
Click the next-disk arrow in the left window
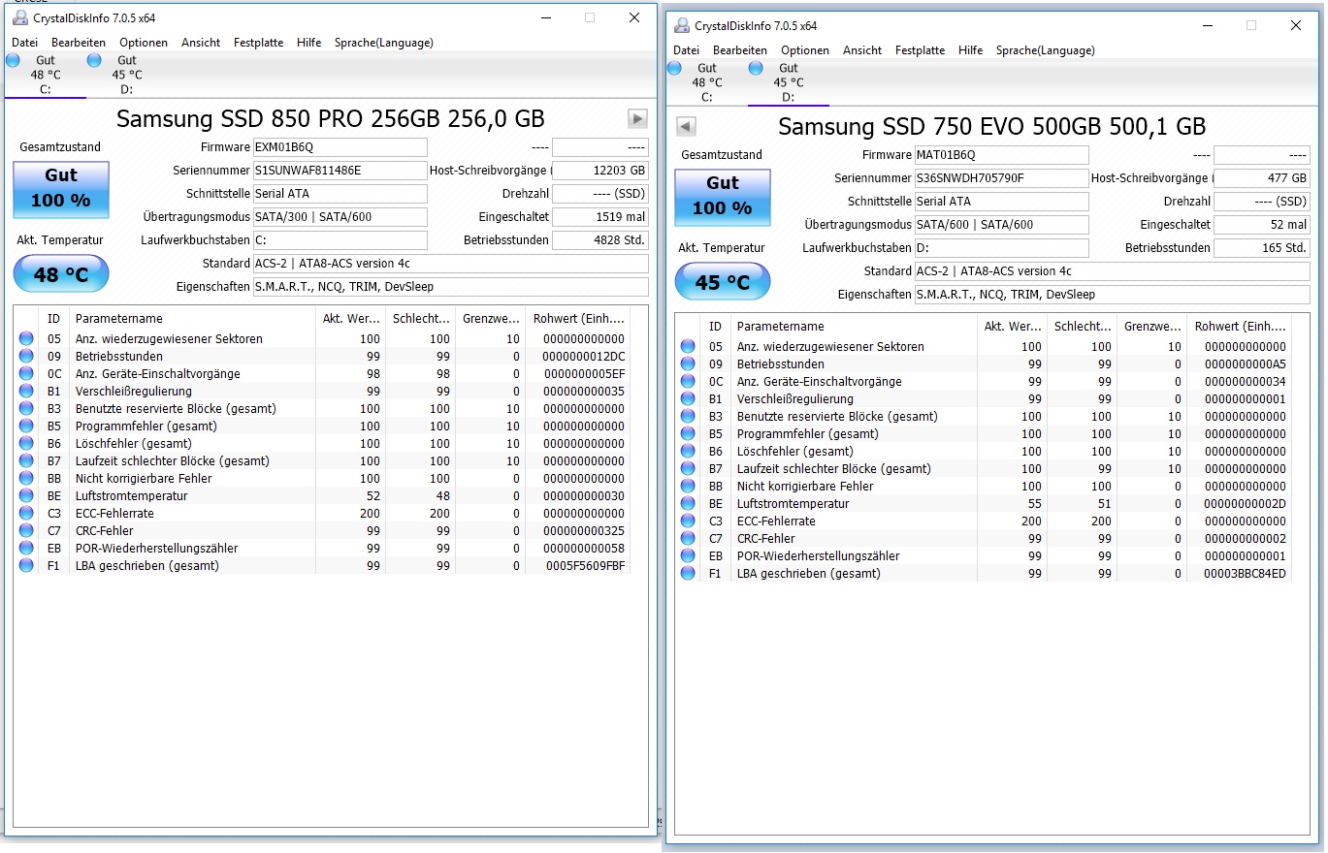(637, 118)
